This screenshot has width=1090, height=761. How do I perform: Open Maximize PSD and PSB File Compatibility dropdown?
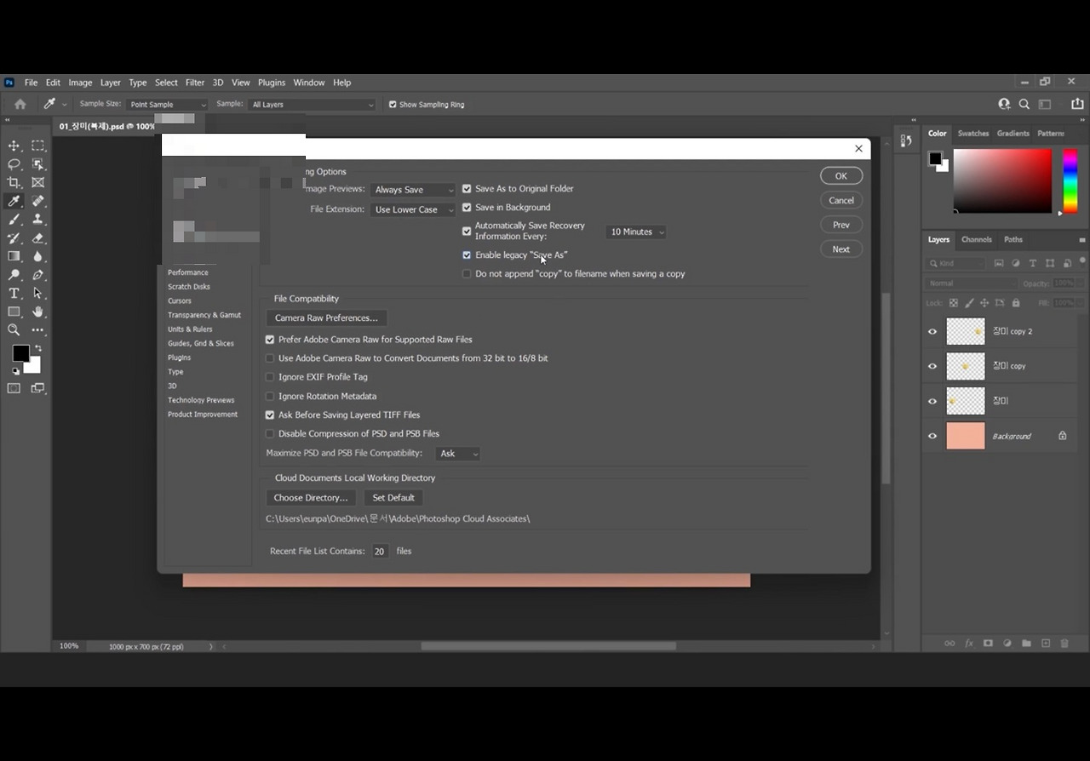pyautogui.click(x=458, y=454)
